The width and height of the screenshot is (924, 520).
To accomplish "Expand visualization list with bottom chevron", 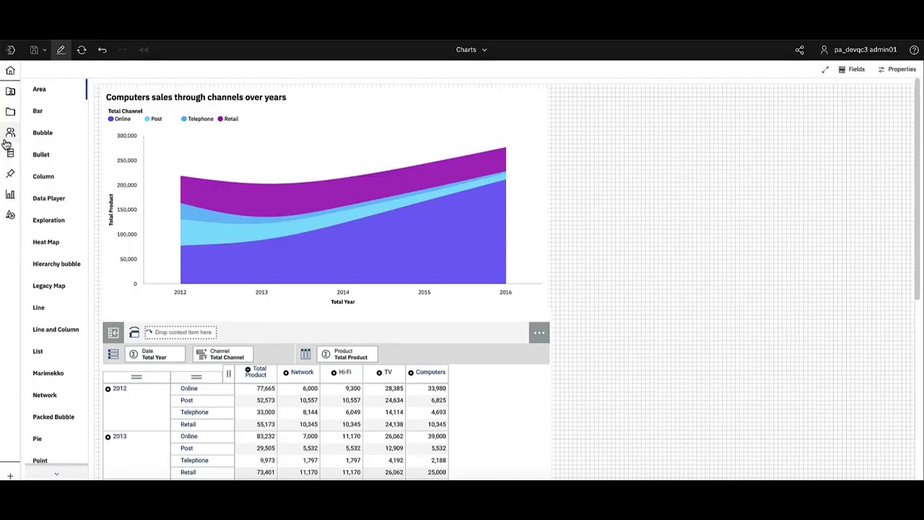I will pyautogui.click(x=56, y=474).
